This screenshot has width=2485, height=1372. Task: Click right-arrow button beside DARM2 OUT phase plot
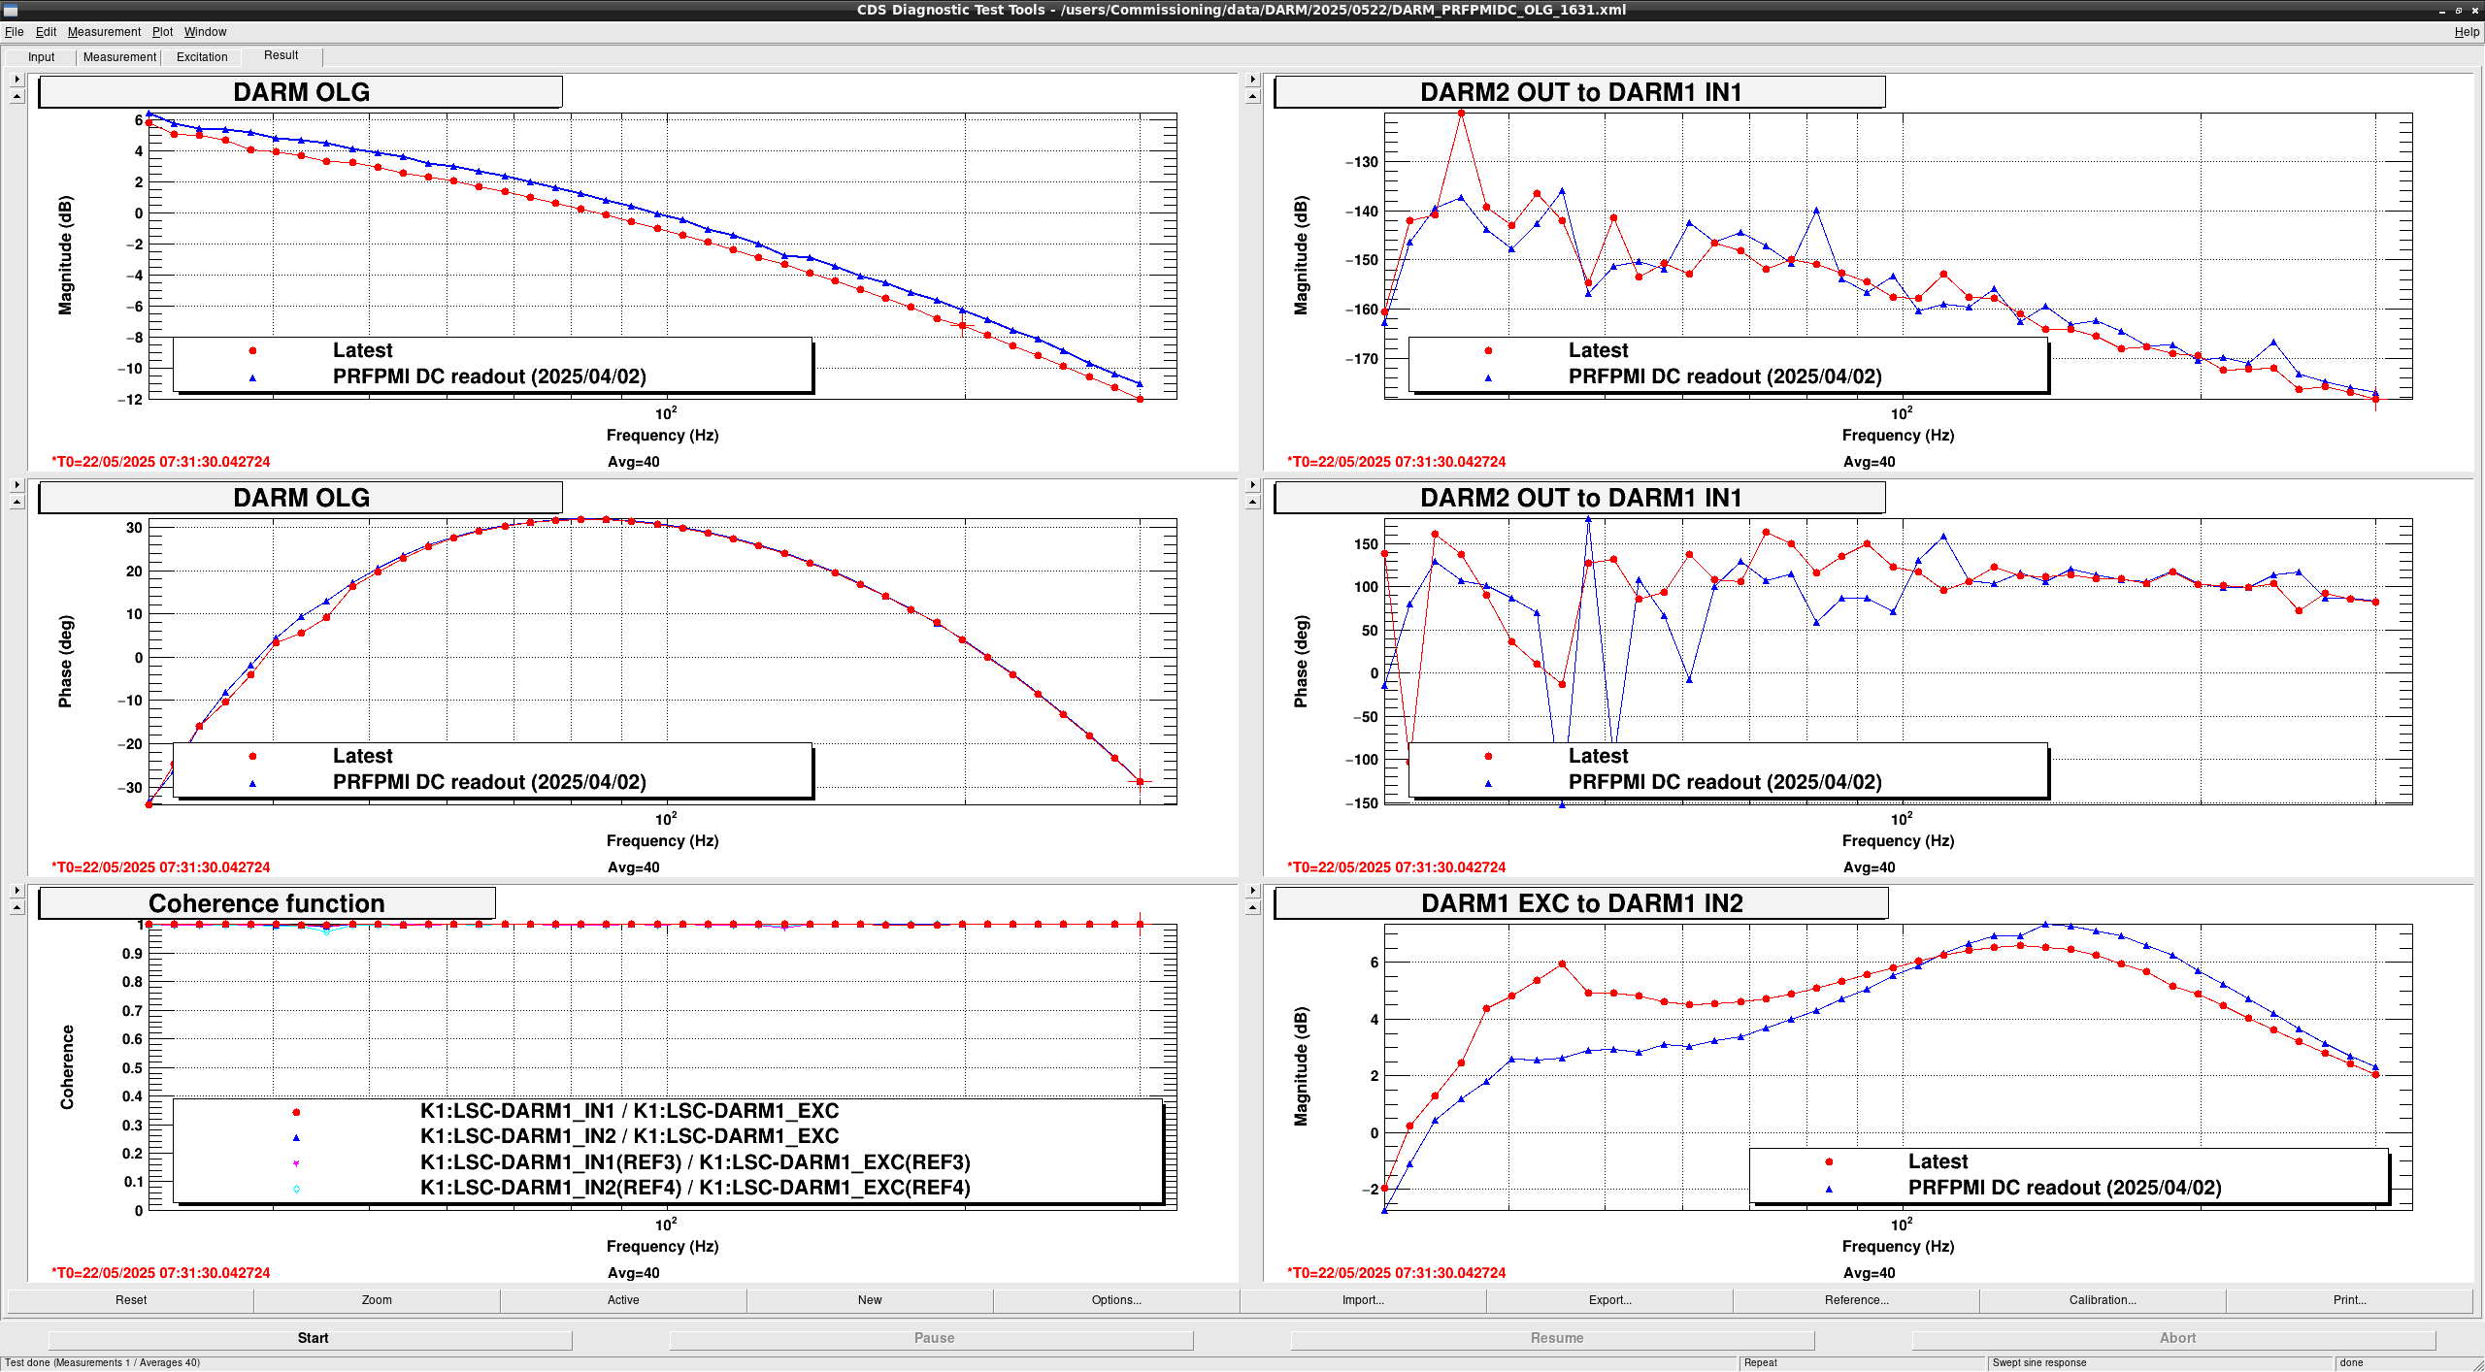click(x=1252, y=485)
